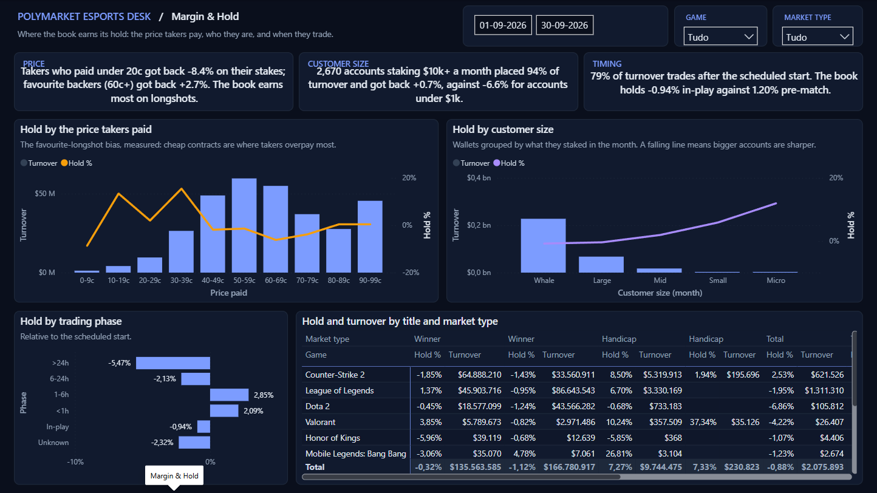Image resolution: width=877 pixels, height=493 pixels.
Task: Select the Whale turnover bar
Action: (544, 245)
